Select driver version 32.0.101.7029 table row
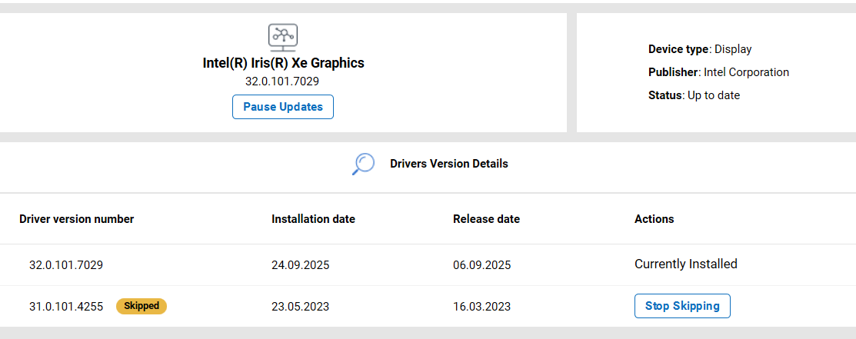This screenshot has width=856, height=339. [x=66, y=265]
